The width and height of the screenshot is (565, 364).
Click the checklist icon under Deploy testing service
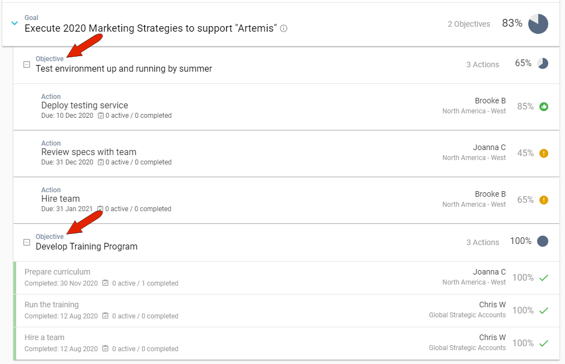coord(101,116)
